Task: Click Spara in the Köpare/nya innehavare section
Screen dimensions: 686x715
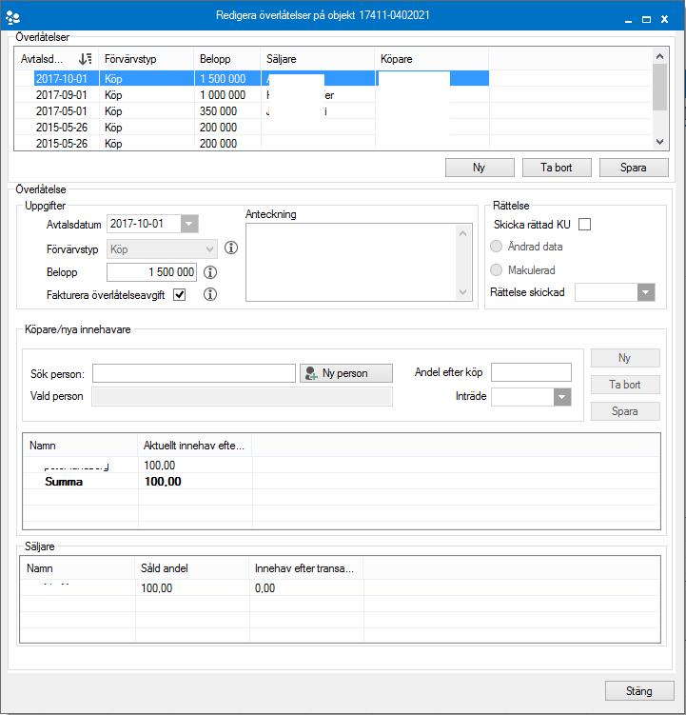Action: (625, 411)
